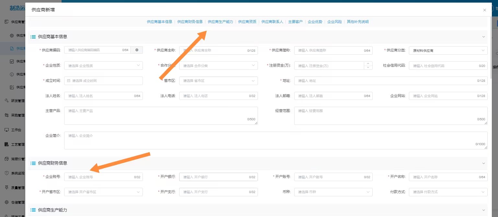Increase 注册资金(万) with the up arrow
This screenshot has width=498, height=217.
(368, 64)
